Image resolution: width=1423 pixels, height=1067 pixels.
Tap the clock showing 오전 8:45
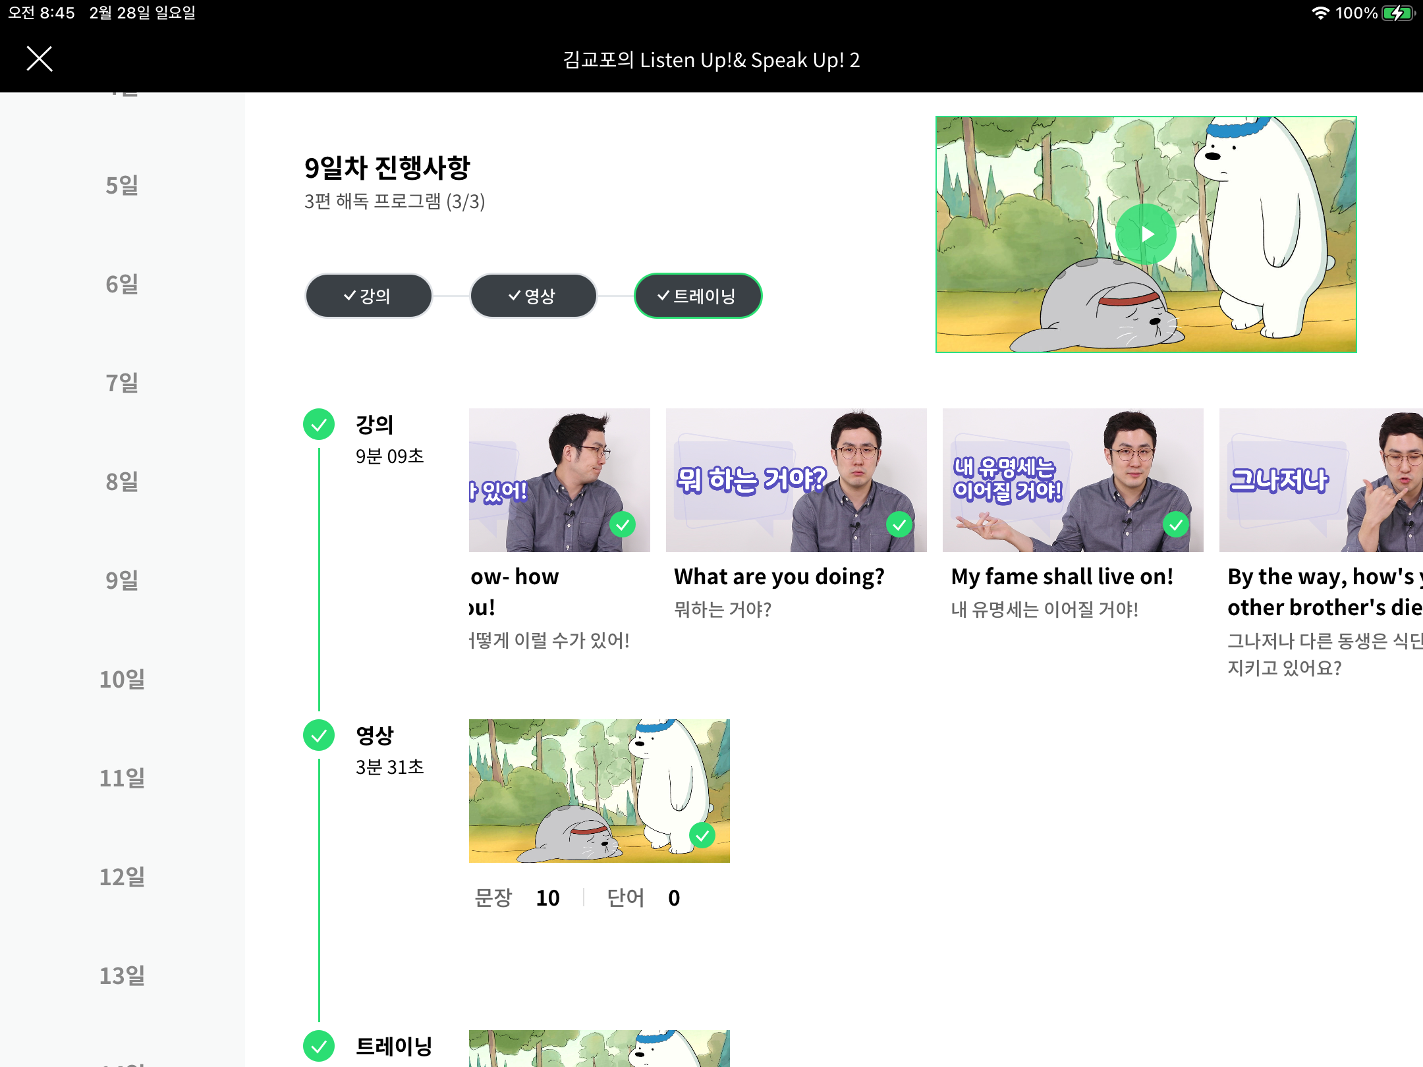coord(42,13)
